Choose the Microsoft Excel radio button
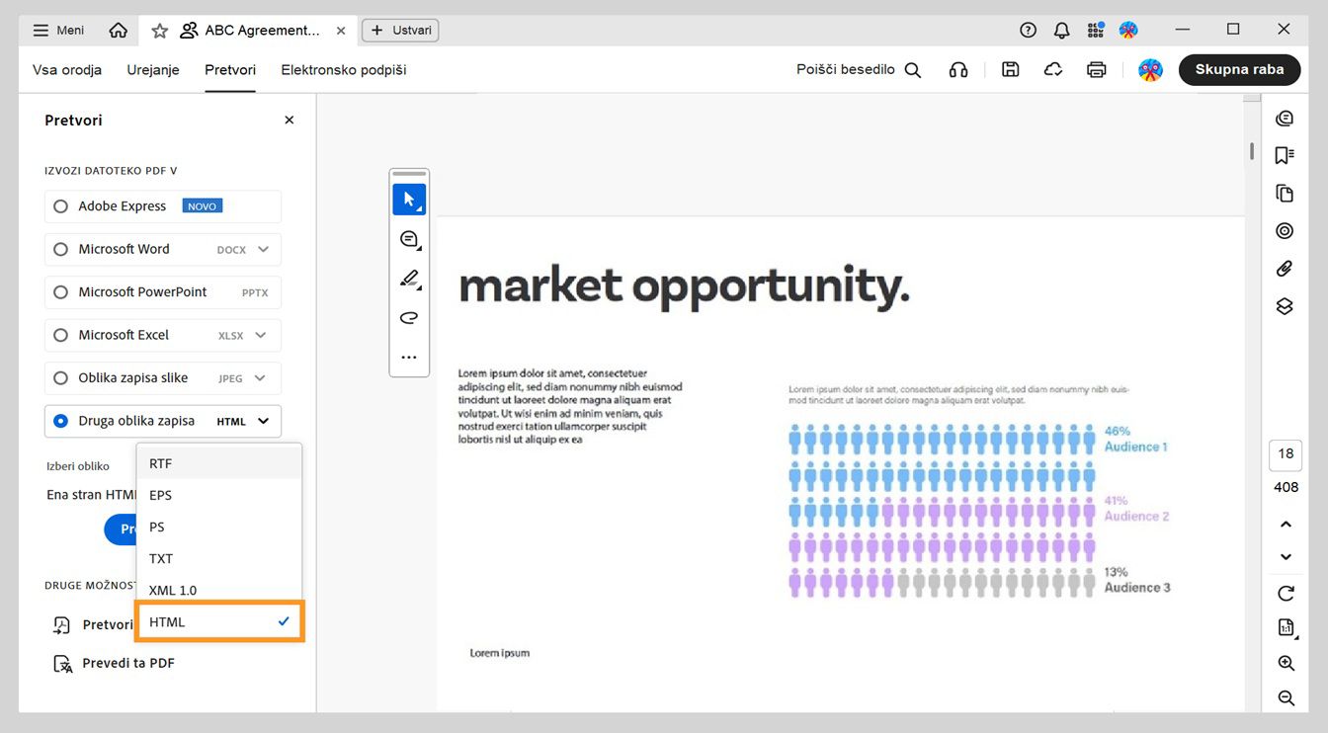The image size is (1328, 733). point(61,336)
